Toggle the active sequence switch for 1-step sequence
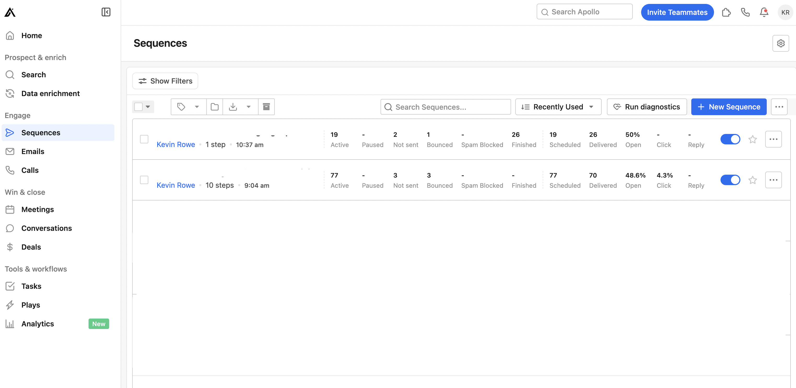796x388 pixels. point(730,139)
